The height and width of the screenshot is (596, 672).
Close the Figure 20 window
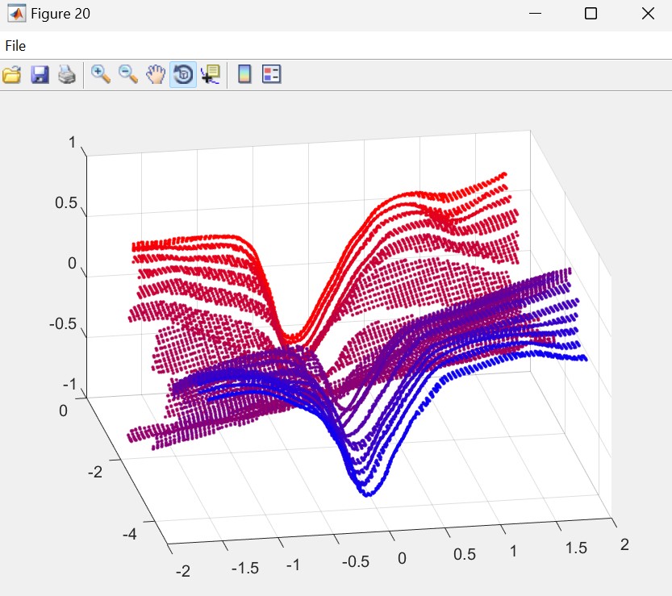[x=647, y=14]
